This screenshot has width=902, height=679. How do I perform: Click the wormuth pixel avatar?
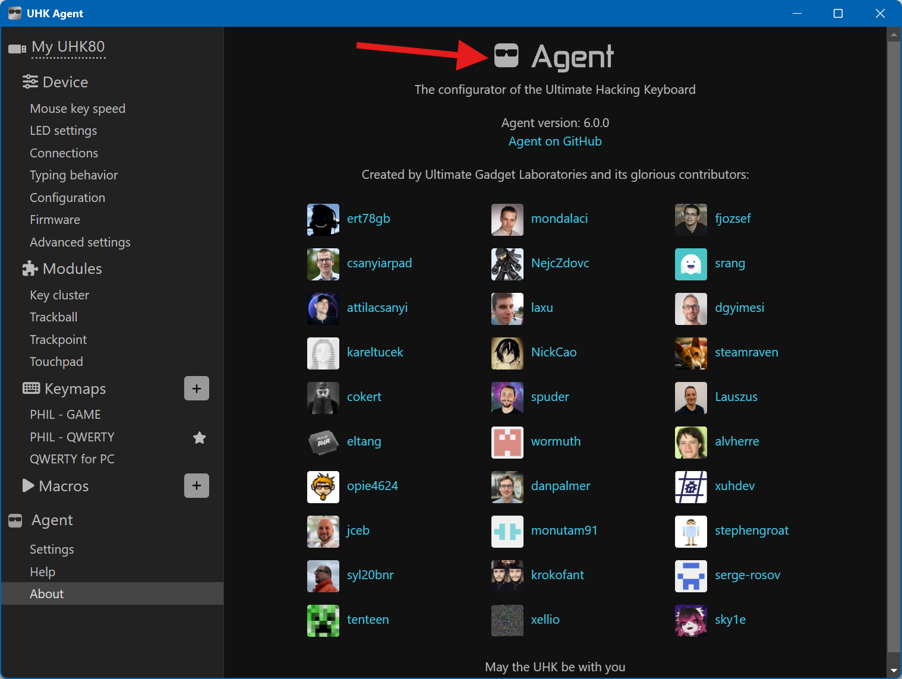507,443
